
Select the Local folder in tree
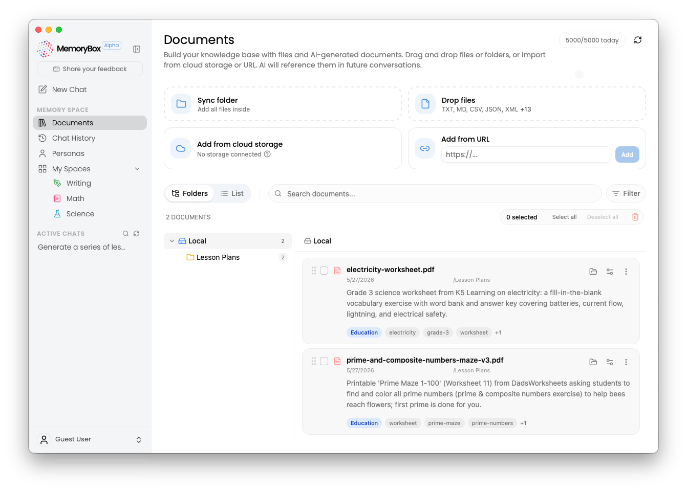click(x=228, y=241)
